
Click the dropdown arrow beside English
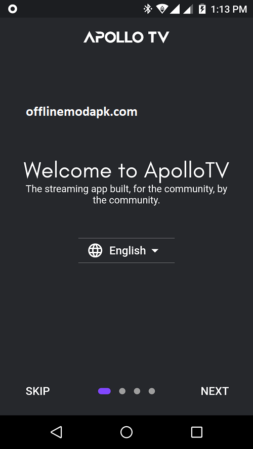pyautogui.click(x=155, y=251)
